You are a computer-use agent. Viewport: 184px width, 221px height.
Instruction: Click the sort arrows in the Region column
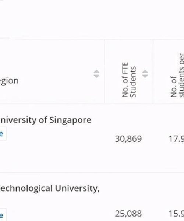(x=96, y=74)
